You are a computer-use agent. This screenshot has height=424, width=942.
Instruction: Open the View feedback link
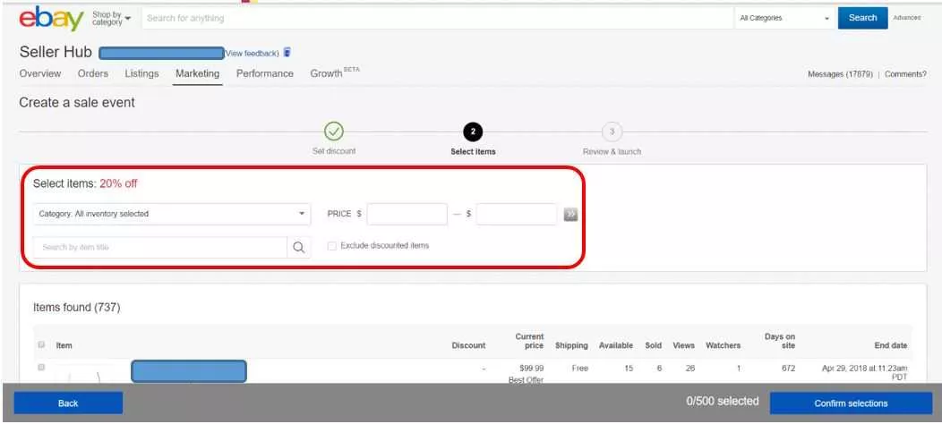click(253, 54)
